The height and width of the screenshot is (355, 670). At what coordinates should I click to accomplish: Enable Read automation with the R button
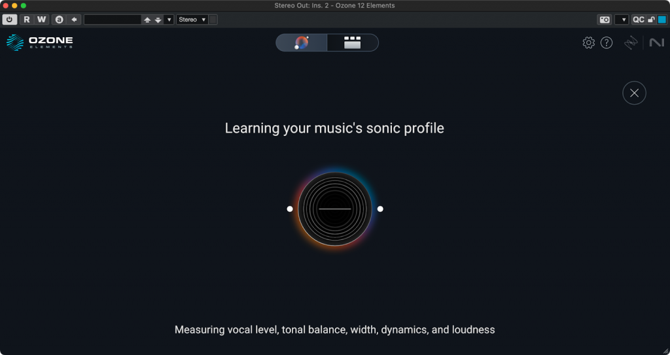[x=27, y=20]
